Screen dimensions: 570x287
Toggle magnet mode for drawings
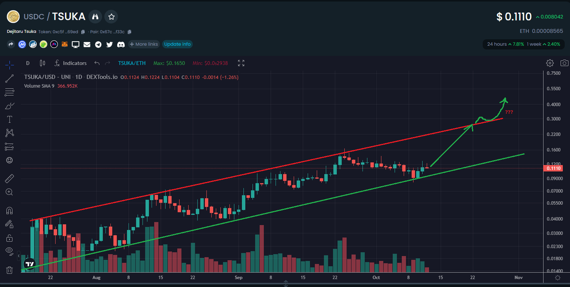tap(9, 210)
